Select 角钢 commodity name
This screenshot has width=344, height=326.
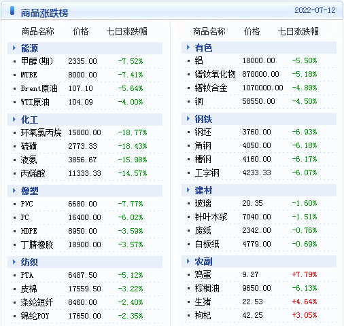(203, 145)
